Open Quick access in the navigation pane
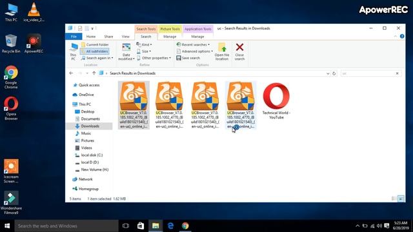The height and width of the screenshot is (232, 413). (86, 85)
